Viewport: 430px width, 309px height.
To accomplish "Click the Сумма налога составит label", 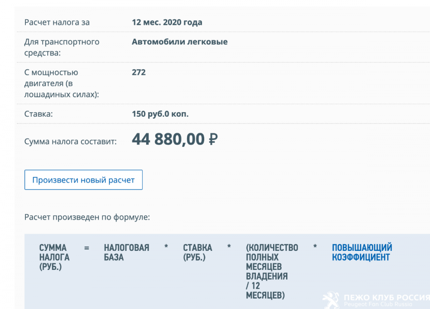I will coord(70,141).
